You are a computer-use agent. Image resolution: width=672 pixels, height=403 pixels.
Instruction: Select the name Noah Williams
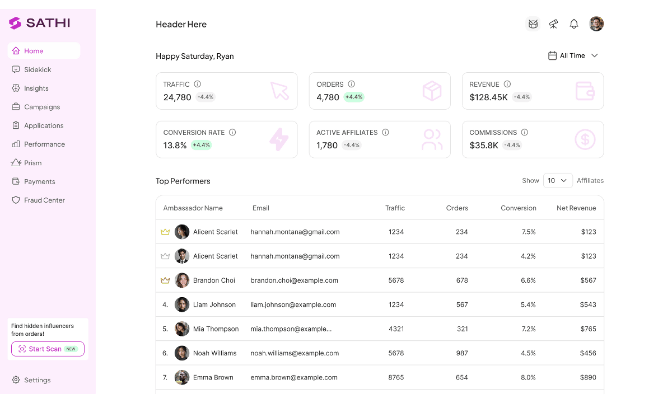(x=214, y=353)
